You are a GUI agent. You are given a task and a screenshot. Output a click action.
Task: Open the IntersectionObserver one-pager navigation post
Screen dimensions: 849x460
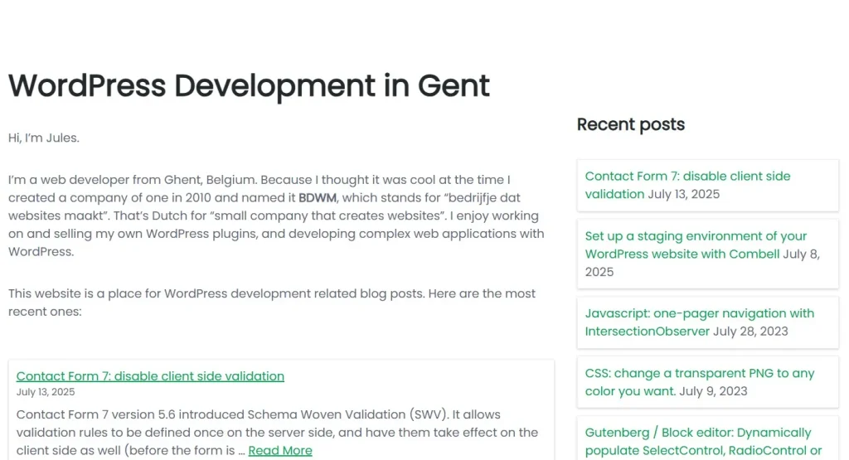pyautogui.click(x=699, y=313)
